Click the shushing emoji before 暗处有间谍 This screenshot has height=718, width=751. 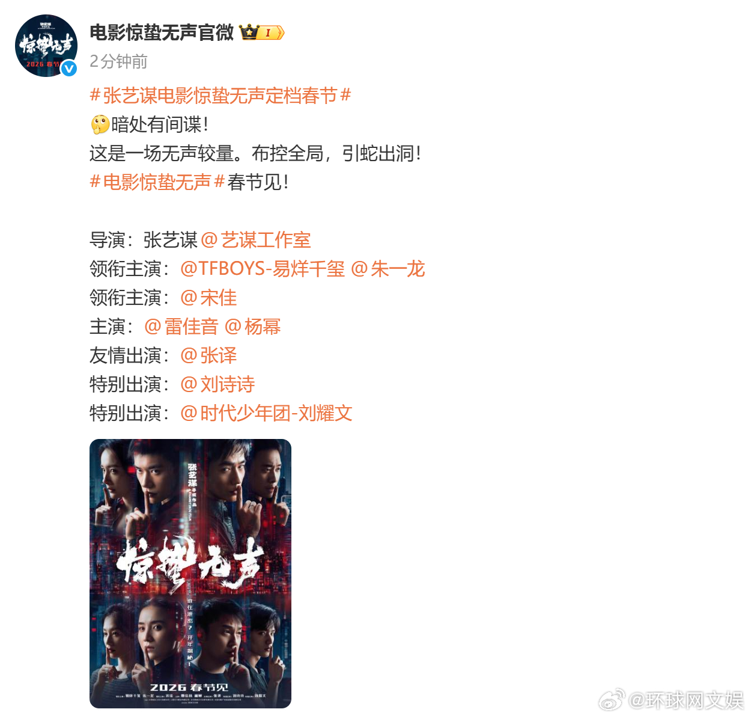tap(100, 124)
